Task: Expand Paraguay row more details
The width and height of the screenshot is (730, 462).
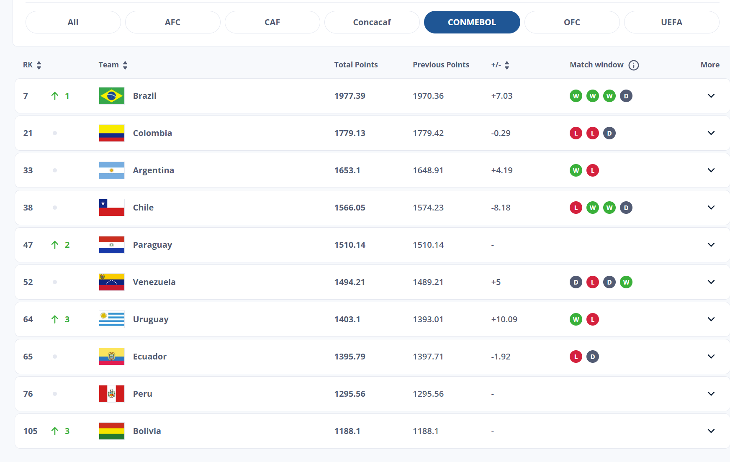Action: tap(711, 245)
